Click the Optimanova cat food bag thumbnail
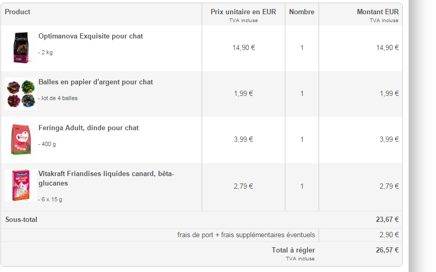The height and width of the screenshot is (272, 436). click(x=20, y=48)
